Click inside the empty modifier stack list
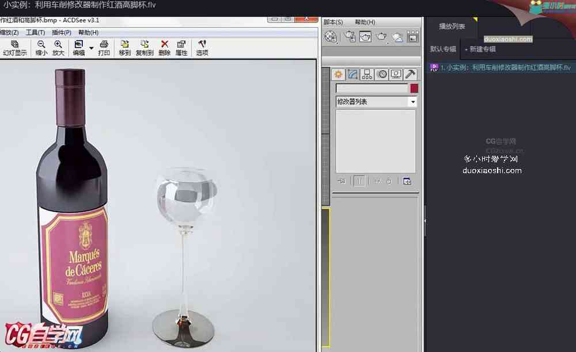The image size is (576, 352). (x=376, y=141)
